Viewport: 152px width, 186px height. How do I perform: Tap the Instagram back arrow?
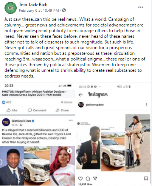click(x=81, y=95)
